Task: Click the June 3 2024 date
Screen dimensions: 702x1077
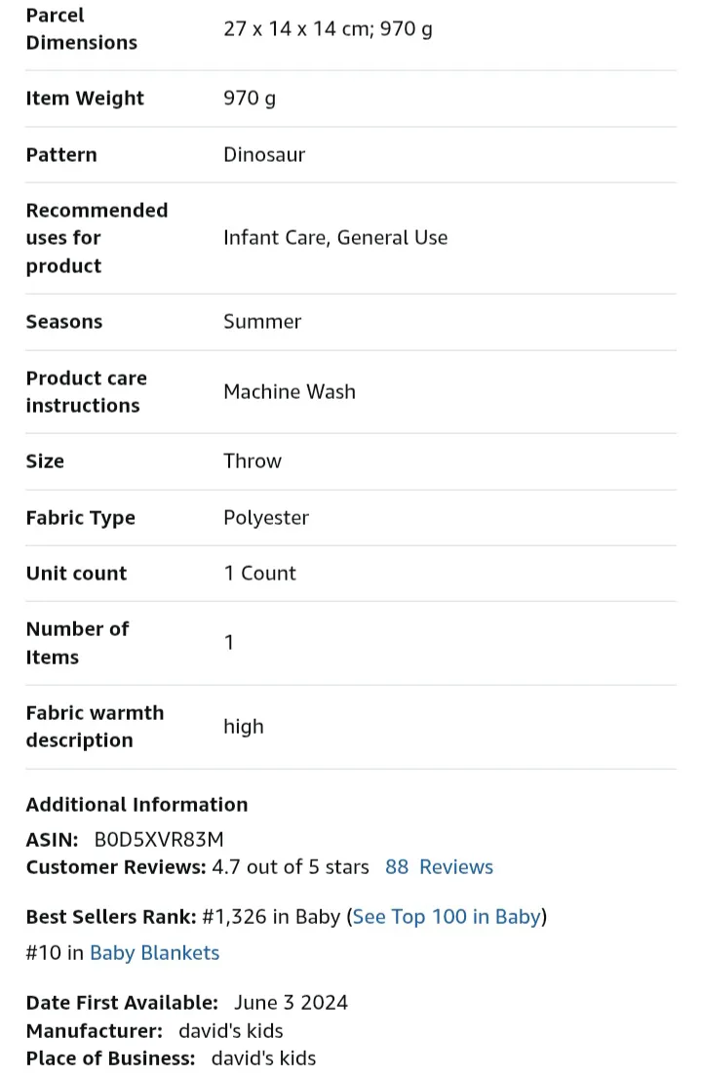Action: 291,1003
